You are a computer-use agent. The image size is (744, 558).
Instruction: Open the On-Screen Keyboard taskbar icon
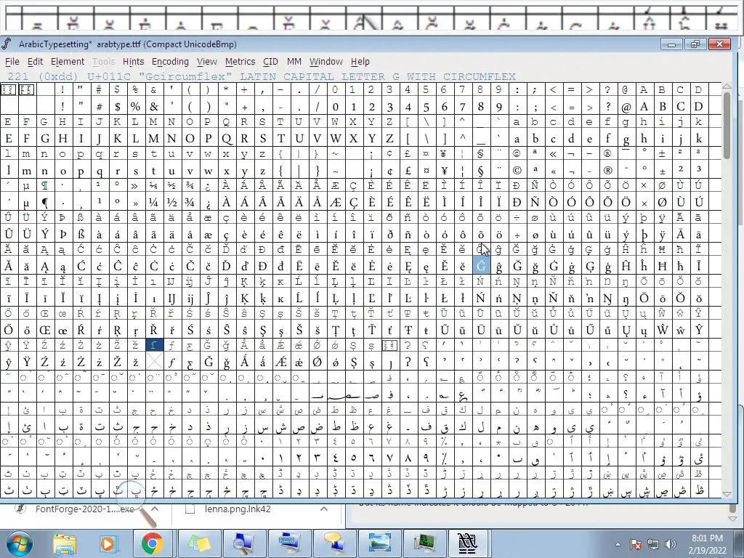point(289,543)
